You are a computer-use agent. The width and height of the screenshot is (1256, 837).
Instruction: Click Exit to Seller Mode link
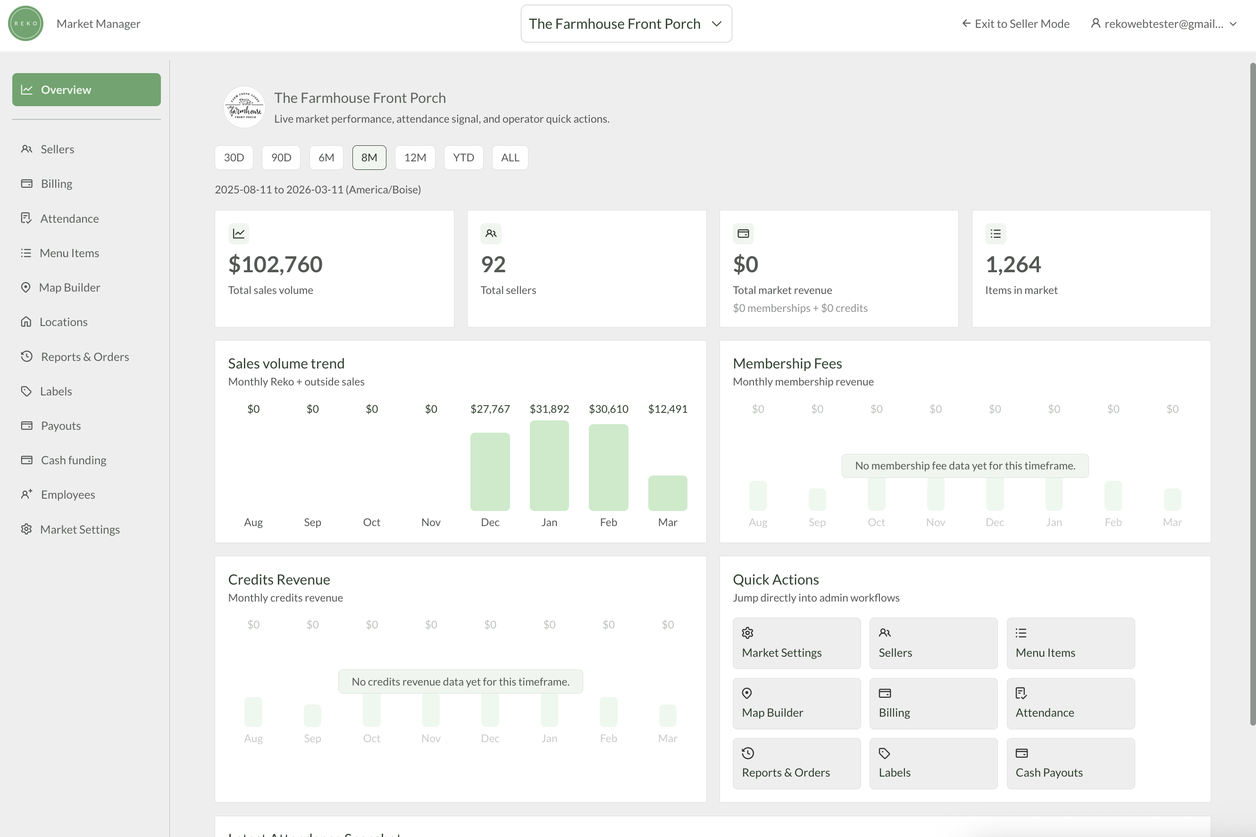click(1016, 24)
